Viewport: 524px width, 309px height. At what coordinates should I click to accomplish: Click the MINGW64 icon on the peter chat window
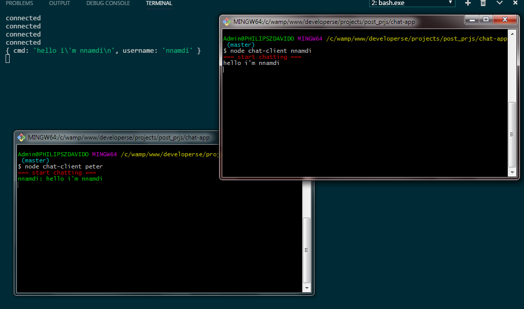pyautogui.click(x=20, y=137)
